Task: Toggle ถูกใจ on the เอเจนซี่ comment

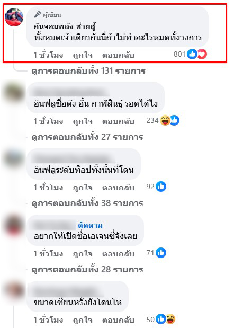Action: 83,253
